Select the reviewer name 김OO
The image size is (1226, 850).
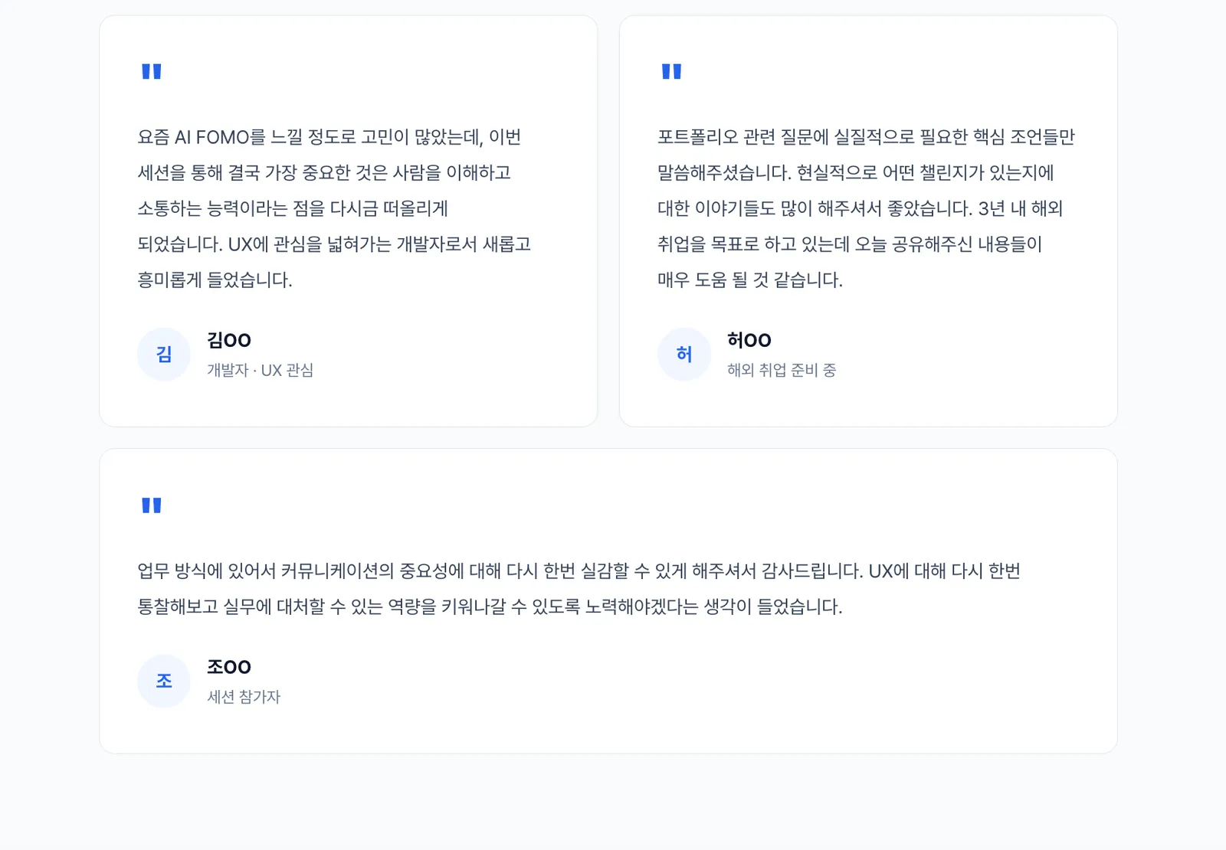tap(229, 340)
